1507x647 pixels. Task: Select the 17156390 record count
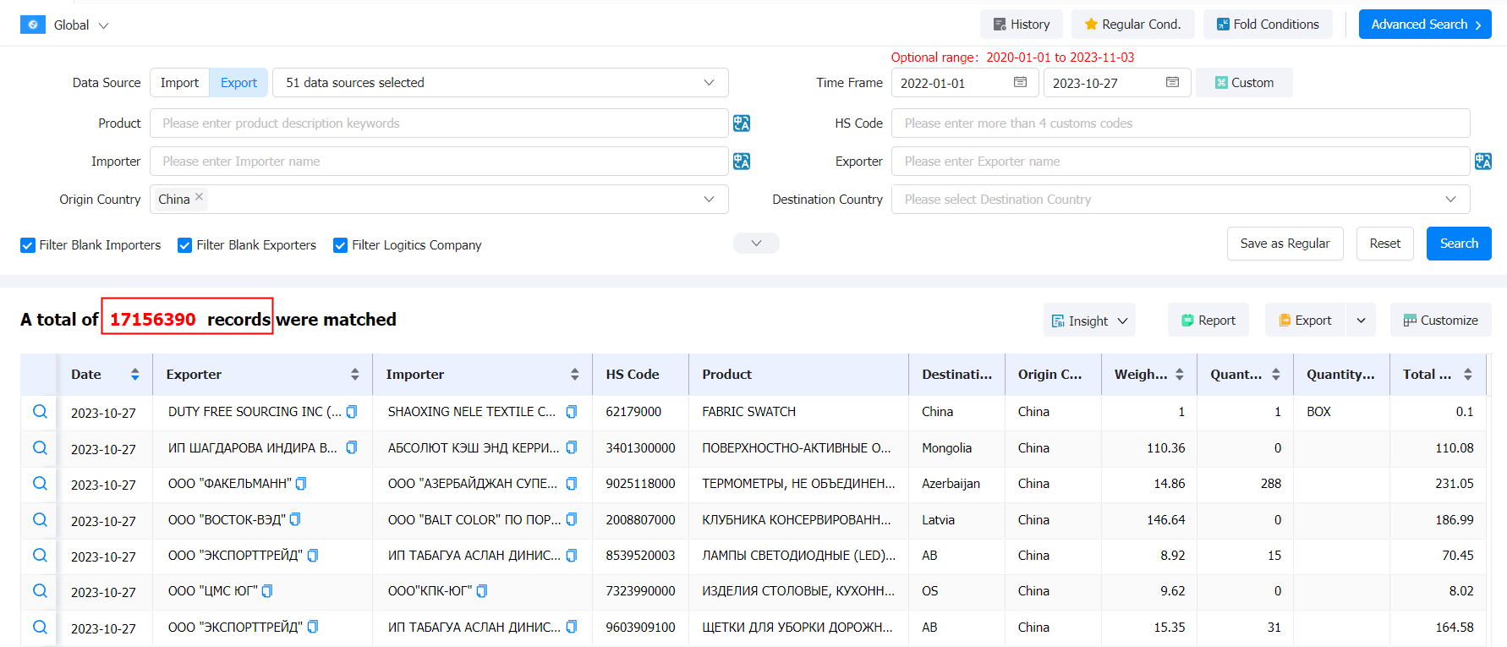pos(152,320)
